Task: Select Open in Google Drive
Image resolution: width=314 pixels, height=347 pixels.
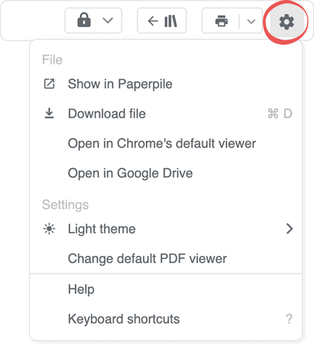Action: (x=130, y=173)
